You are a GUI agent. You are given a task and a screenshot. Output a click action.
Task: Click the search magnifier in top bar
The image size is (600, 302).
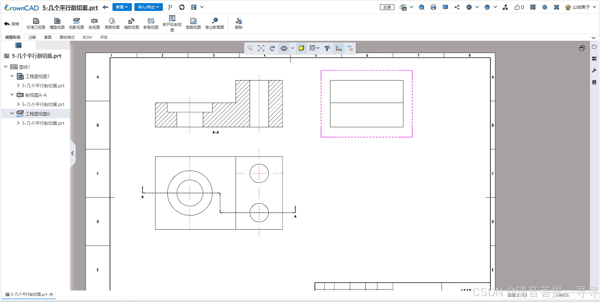pos(422,7)
